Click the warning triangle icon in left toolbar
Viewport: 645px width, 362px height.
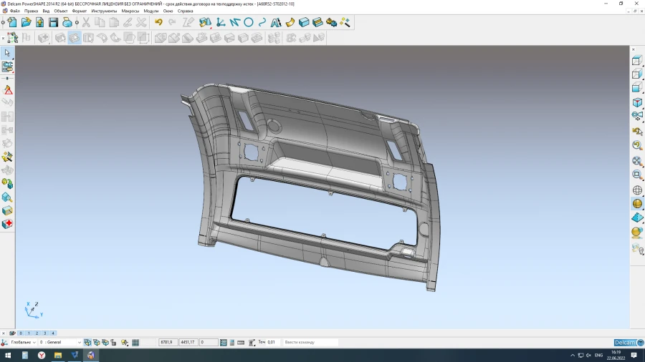click(7, 90)
